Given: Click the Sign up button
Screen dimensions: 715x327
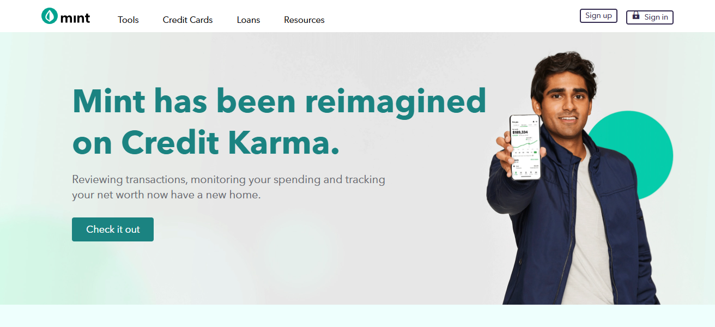Looking at the screenshot, I should point(598,16).
